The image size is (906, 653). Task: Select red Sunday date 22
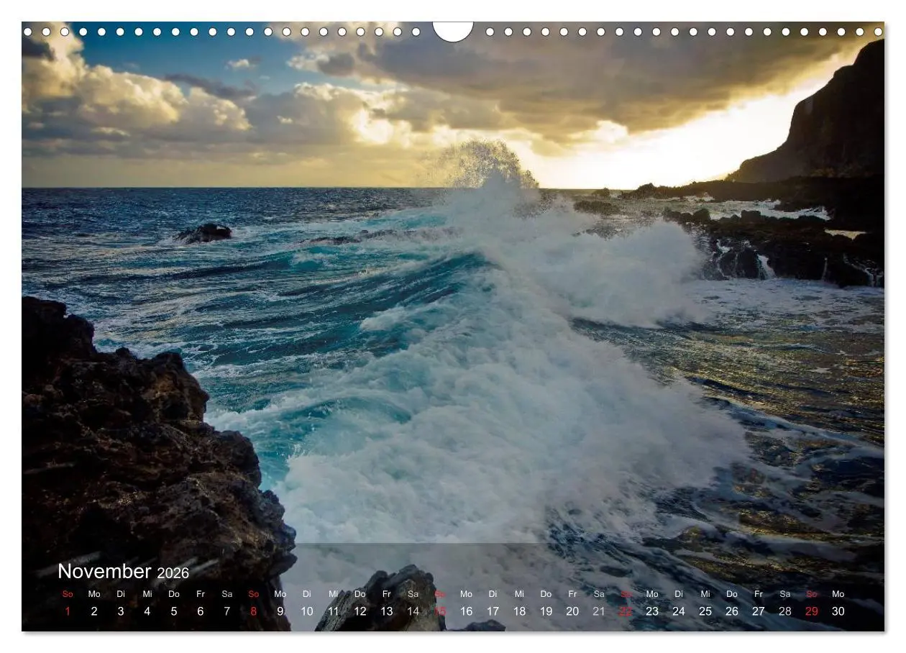click(626, 611)
